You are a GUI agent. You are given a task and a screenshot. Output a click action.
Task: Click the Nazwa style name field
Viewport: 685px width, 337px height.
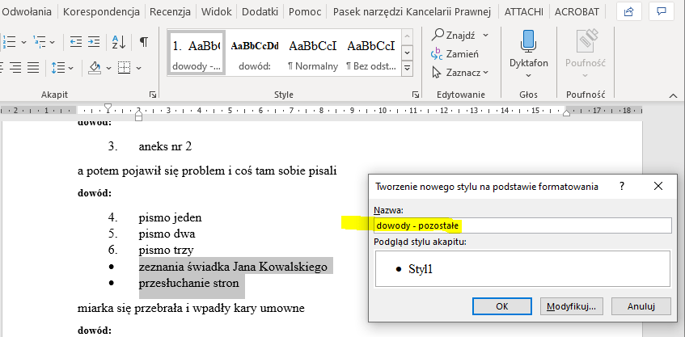(522, 225)
